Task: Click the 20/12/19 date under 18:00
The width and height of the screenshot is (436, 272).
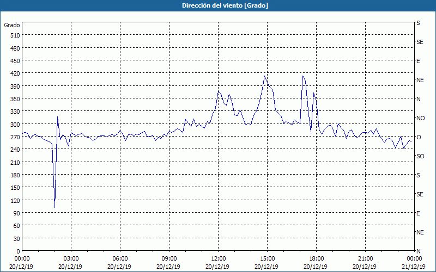Action: [316, 267]
